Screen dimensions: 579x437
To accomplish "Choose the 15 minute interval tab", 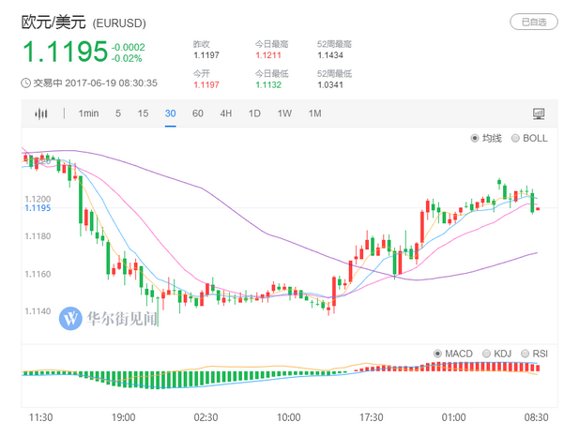I will pos(143,113).
